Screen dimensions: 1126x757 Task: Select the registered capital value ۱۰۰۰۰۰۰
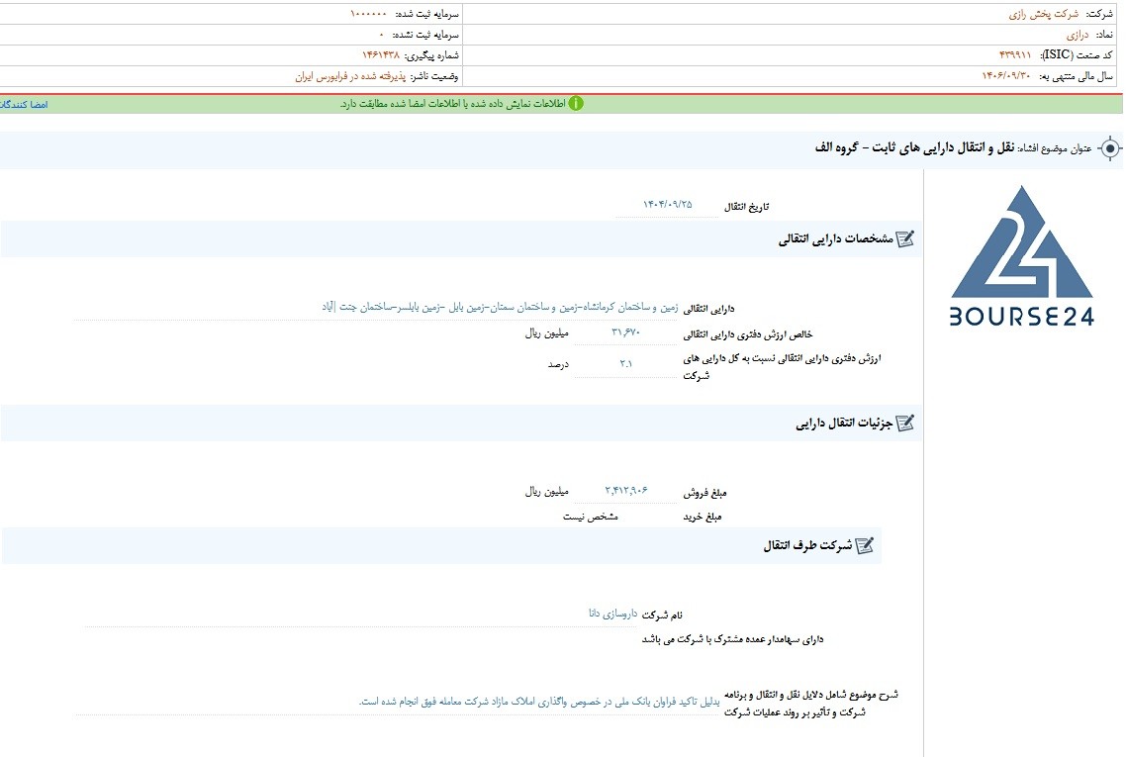[x=368, y=14]
